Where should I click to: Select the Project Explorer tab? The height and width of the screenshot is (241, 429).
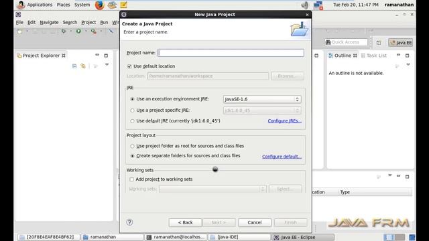[41, 56]
